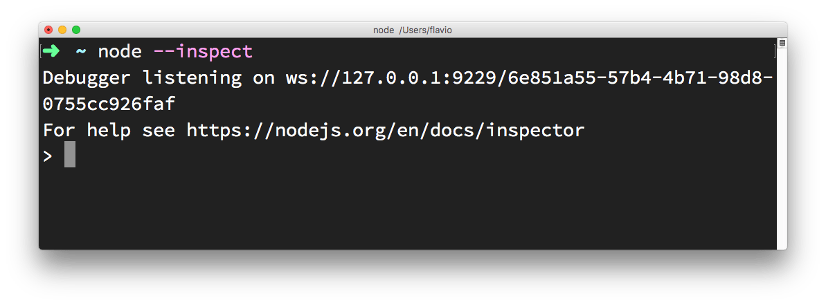The height and width of the screenshot is (305, 826).
Task: Click the --inspect flag text
Action: point(203,51)
